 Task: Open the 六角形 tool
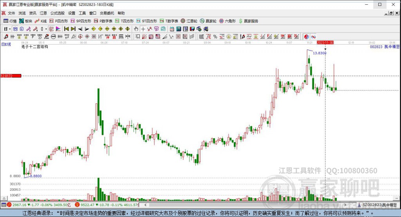tap(228, 21)
